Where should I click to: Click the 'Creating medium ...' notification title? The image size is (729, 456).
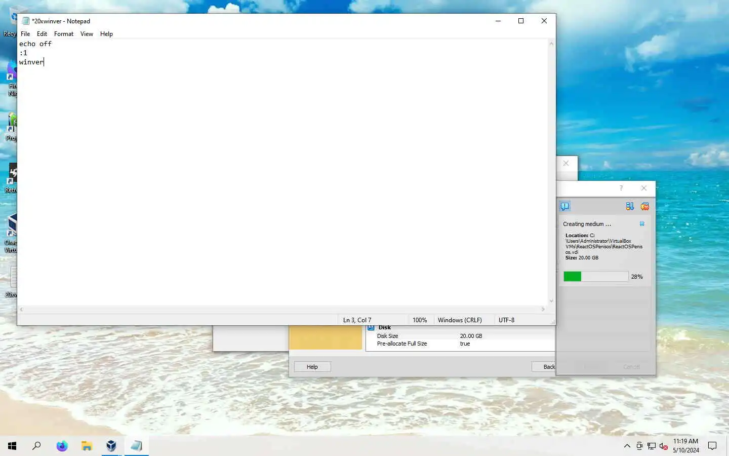(x=587, y=224)
